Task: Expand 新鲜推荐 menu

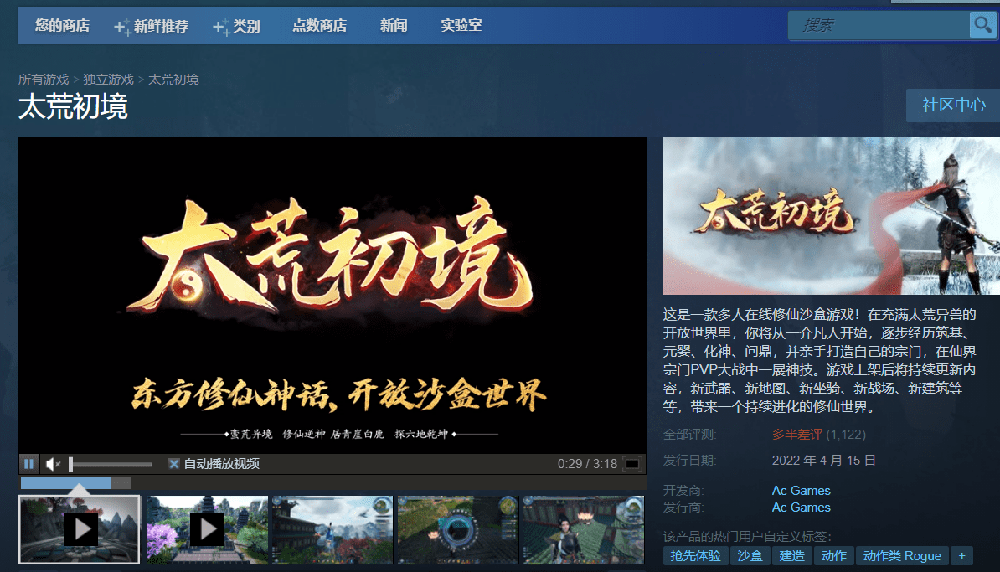Action: [x=152, y=26]
